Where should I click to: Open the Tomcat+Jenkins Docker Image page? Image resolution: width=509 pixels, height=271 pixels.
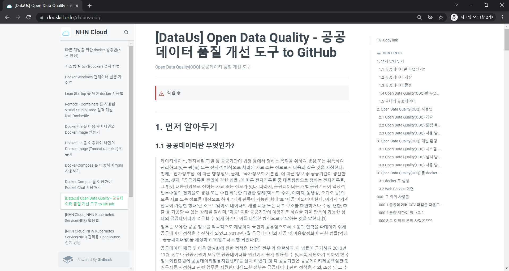[94, 149]
